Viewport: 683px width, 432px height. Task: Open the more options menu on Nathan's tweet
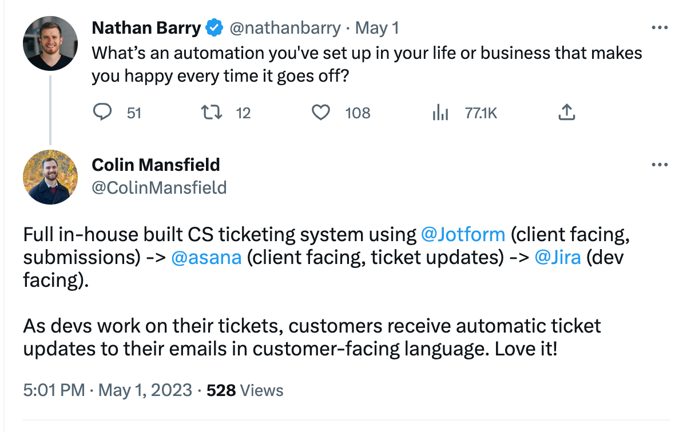(660, 27)
